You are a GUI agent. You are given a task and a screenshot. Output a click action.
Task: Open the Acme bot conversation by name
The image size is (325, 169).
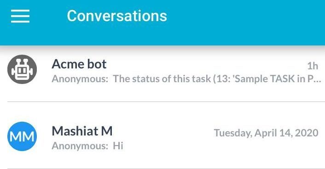(79, 64)
